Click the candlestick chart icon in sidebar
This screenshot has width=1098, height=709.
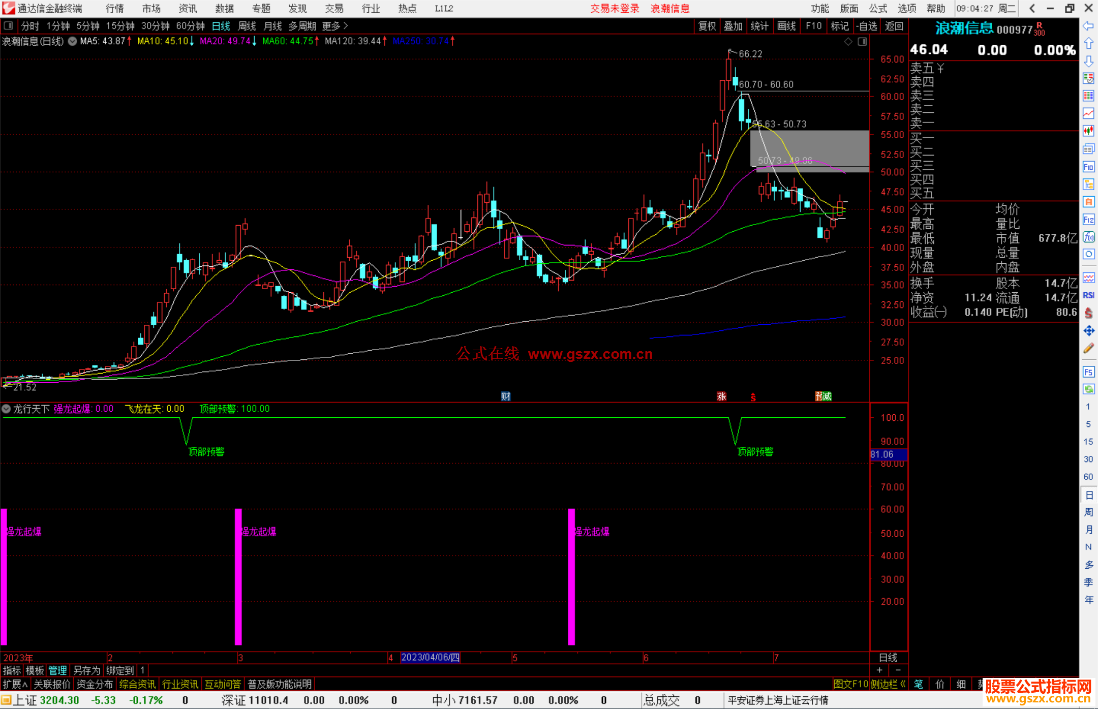(1088, 131)
